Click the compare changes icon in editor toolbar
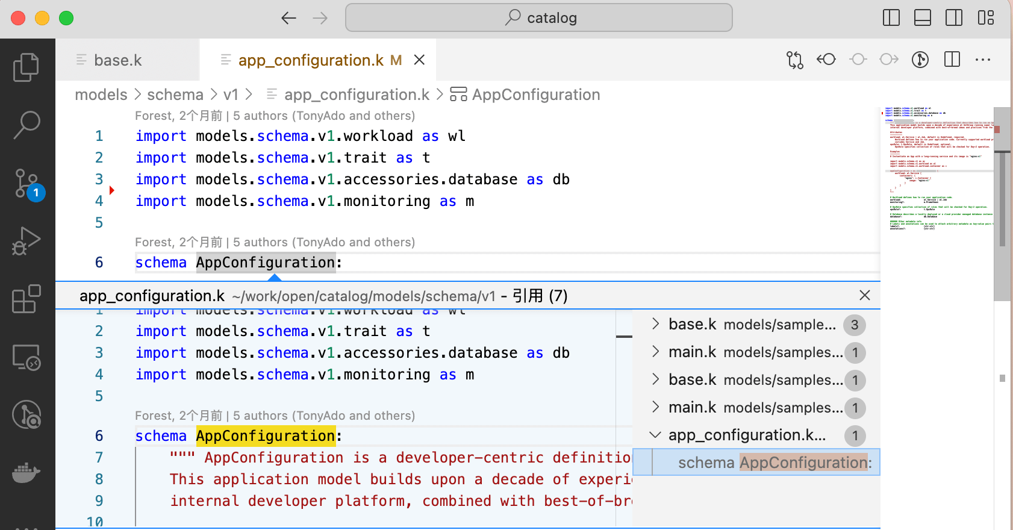The width and height of the screenshot is (1013, 530). pos(794,60)
